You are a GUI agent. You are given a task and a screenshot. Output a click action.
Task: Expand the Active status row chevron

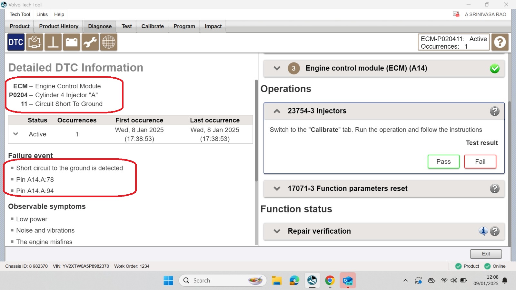tap(15, 134)
